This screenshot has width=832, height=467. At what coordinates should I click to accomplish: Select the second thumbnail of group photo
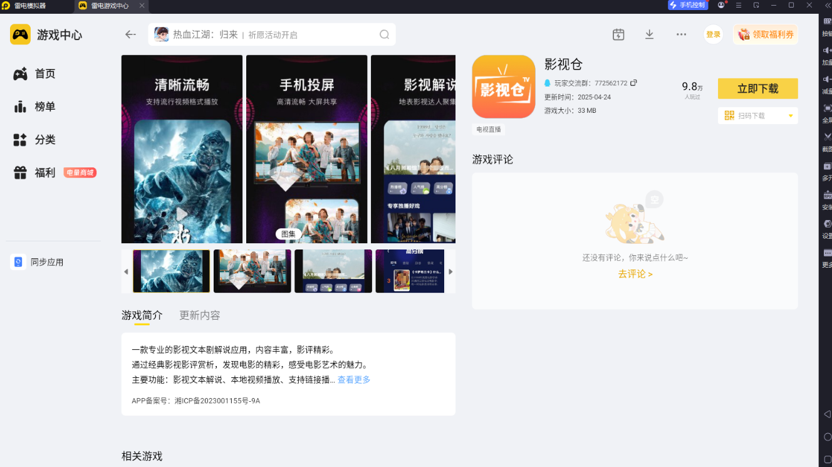[252, 271]
